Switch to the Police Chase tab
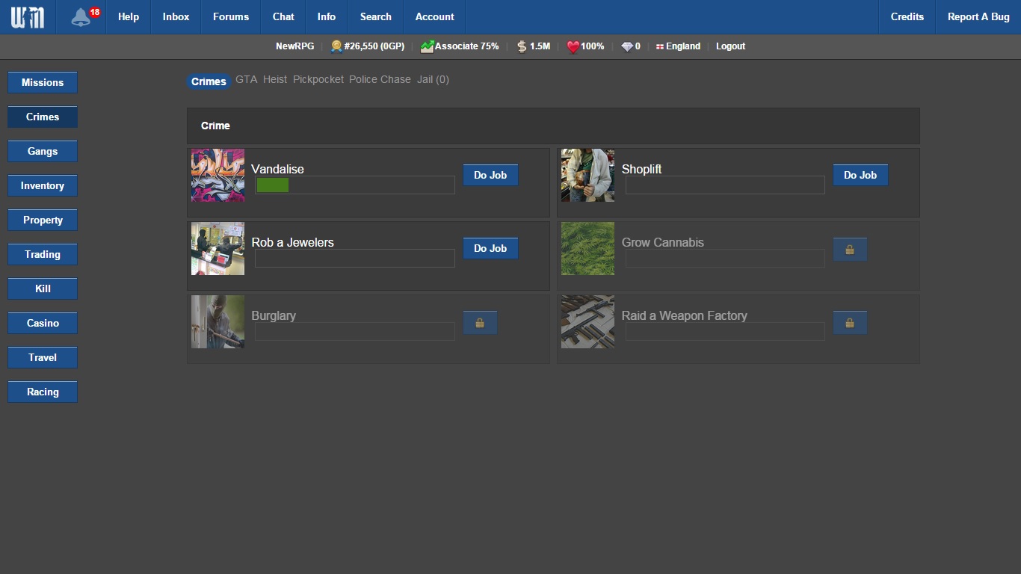This screenshot has height=574, width=1021. [x=380, y=79]
